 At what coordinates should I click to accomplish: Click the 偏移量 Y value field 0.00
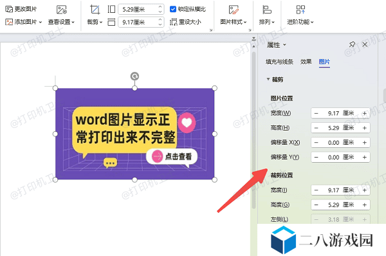[340, 158]
